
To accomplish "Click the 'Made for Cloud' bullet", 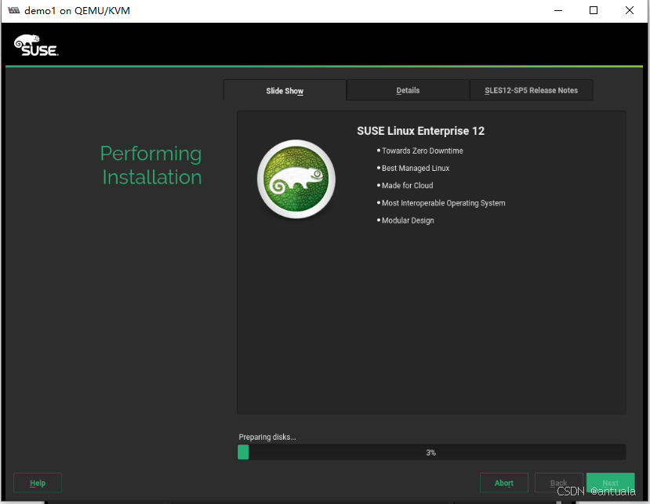I will pyautogui.click(x=407, y=186).
